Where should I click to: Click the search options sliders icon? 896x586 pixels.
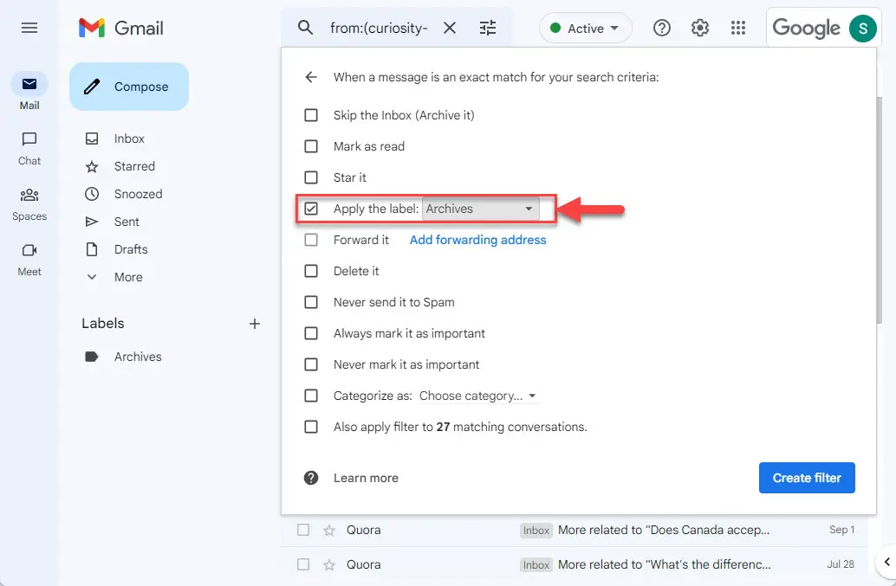click(488, 28)
